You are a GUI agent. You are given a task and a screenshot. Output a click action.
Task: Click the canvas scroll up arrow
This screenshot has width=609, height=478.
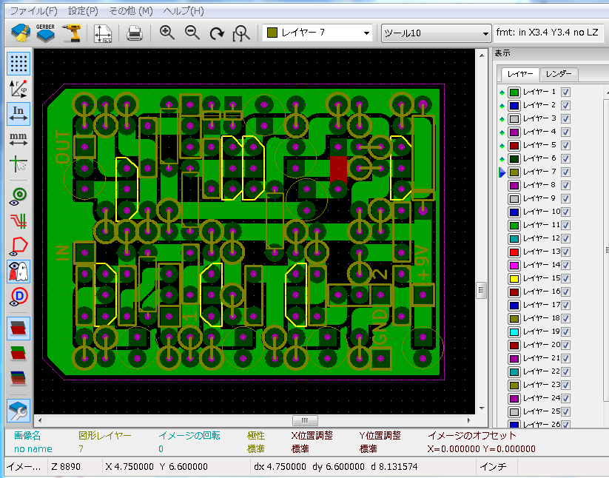pos(482,55)
